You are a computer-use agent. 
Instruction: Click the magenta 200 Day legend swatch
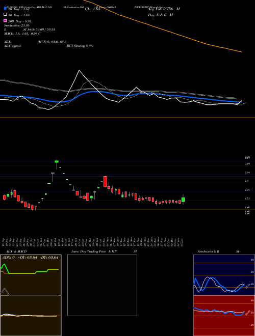[x=6, y=21]
